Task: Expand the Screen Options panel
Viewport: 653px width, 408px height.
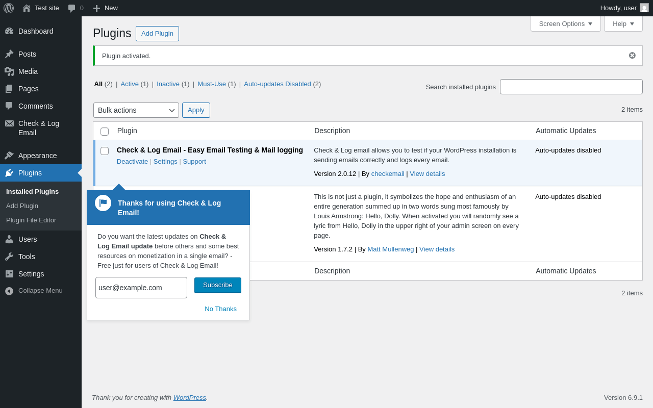Action: tap(565, 23)
